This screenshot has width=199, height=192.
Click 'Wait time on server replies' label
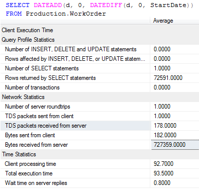coord(36,183)
